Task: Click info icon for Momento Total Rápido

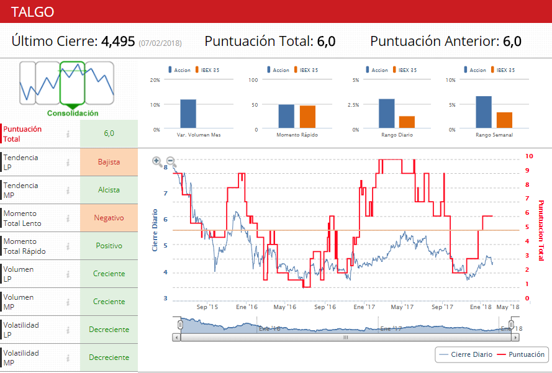Action: (x=69, y=246)
